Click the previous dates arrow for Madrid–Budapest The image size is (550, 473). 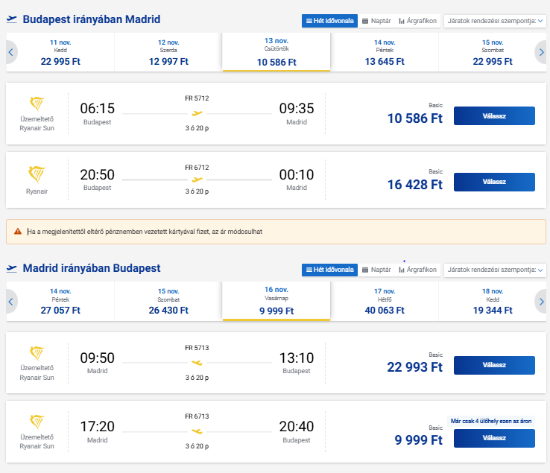[10, 301]
